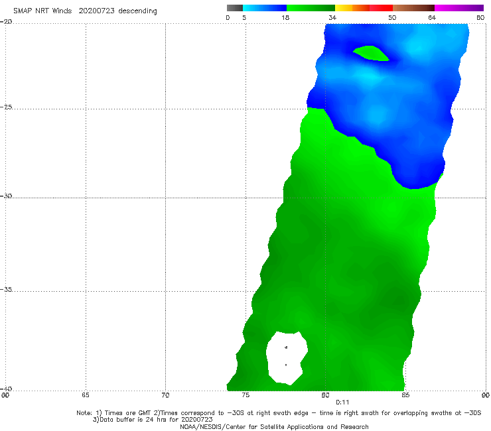The image size is (491, 431).
Task: Click the 'SMAP NRT Winds 20200723 descending' title
Action: 85,11
